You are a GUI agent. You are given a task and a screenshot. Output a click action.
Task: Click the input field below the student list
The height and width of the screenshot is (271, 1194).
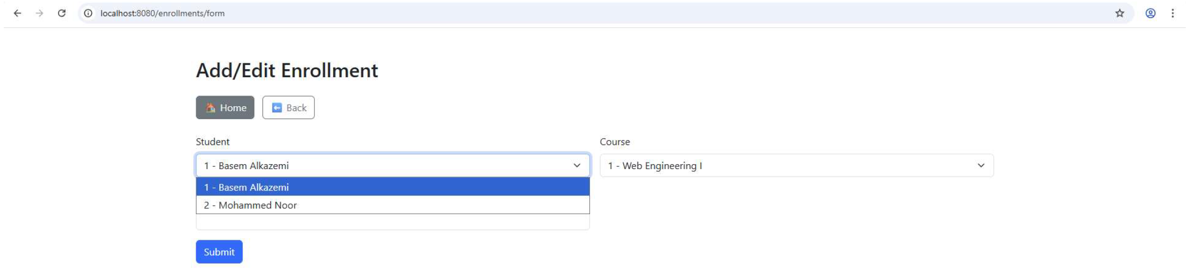click(x=392, y=223)
